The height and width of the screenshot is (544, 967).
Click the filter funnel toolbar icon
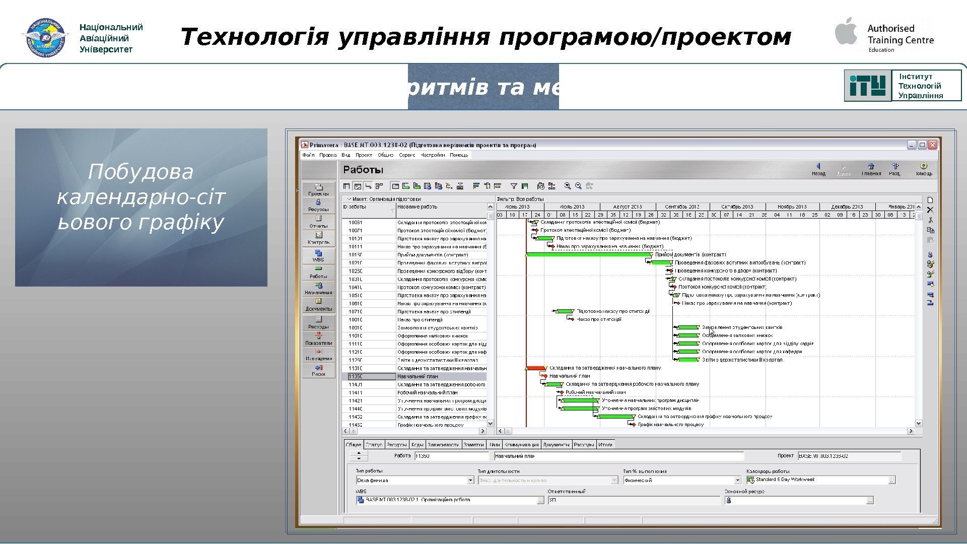(514, 186)
